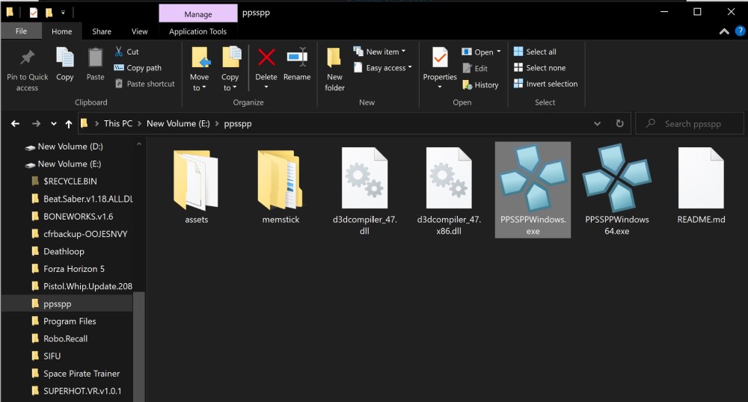Click the Refresh button beside address bar
Image resolution: width=748 pixels, height=402 pixels.
coord(619,124)
